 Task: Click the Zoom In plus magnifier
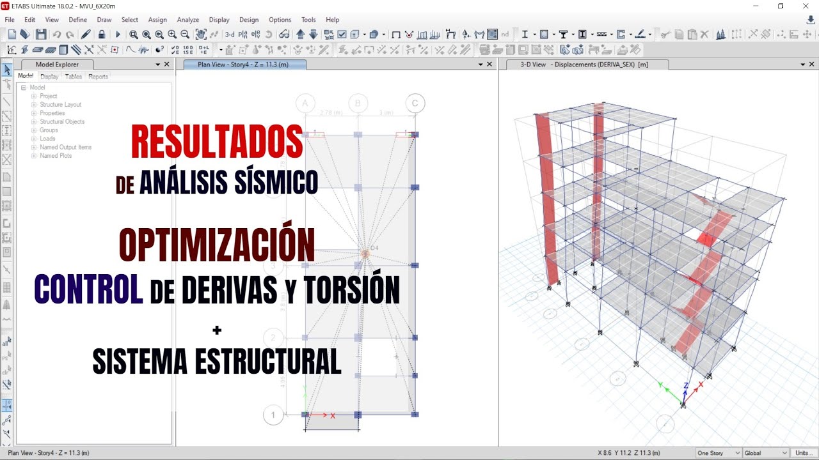(x=172, y=34)
